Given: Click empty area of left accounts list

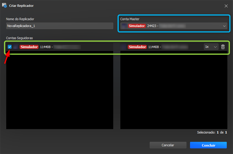Looking at the screenshot, I should 60,89.
